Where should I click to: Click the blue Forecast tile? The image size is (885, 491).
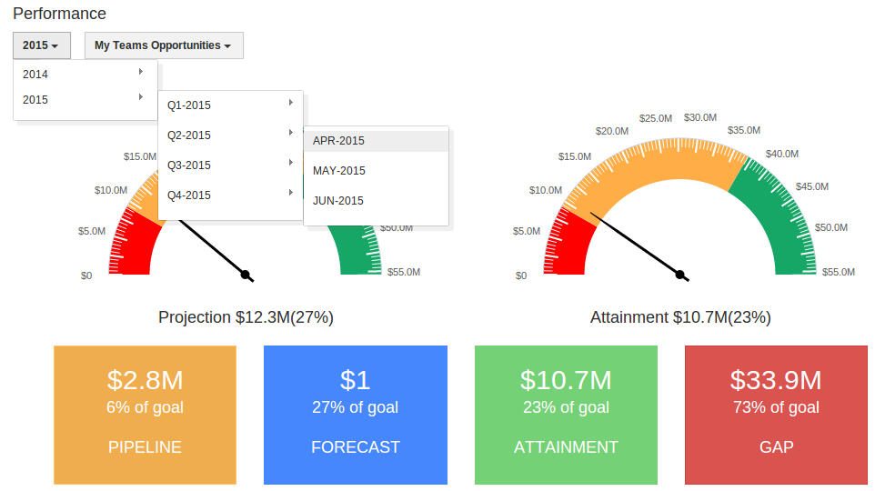click(x=355, y=415)
